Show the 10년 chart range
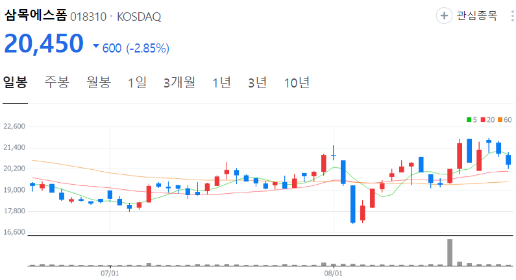The width and height of the screenshot is (516, 280). coord(297,82)
